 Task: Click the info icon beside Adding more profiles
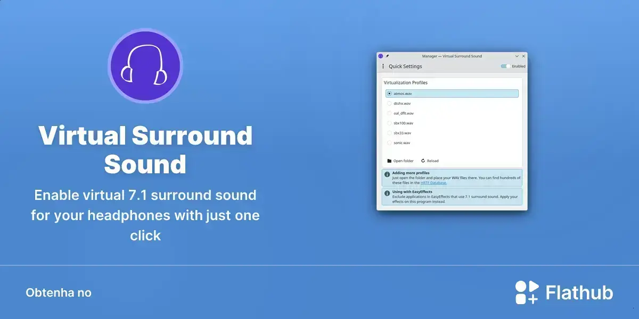[x=387, y=174]
